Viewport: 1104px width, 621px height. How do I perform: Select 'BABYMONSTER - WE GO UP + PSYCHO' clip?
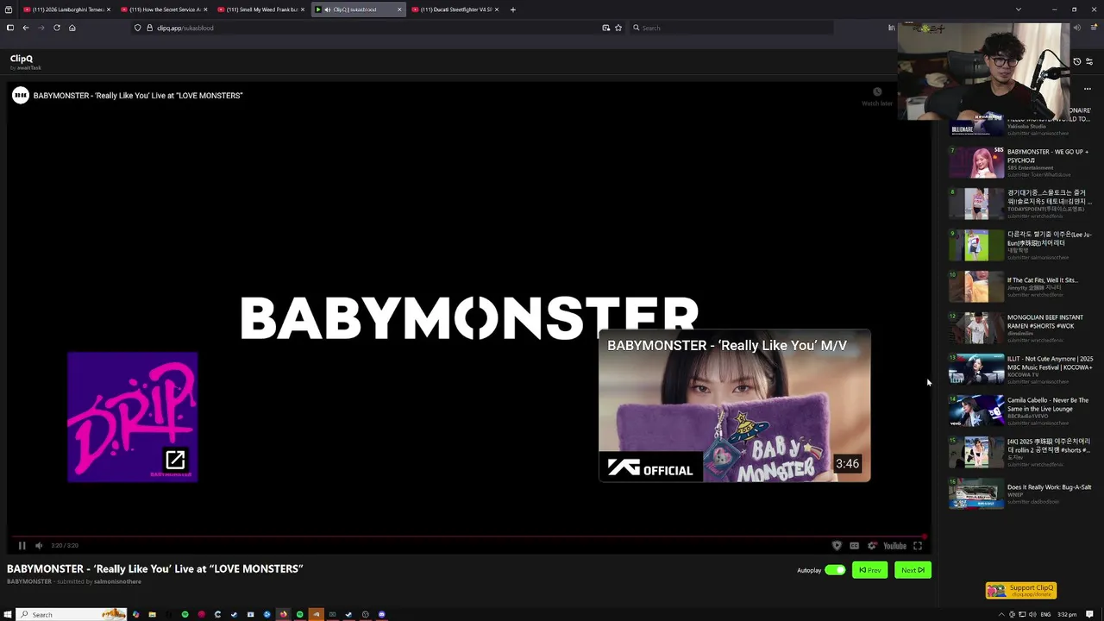[x=1021, y=162]
